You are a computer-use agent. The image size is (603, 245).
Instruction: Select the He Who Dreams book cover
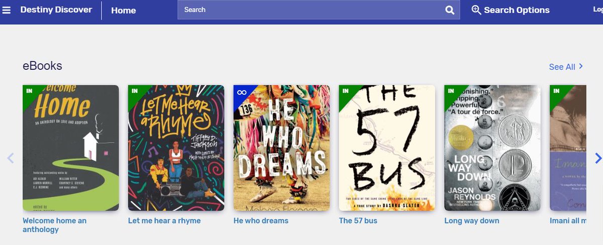282,148
